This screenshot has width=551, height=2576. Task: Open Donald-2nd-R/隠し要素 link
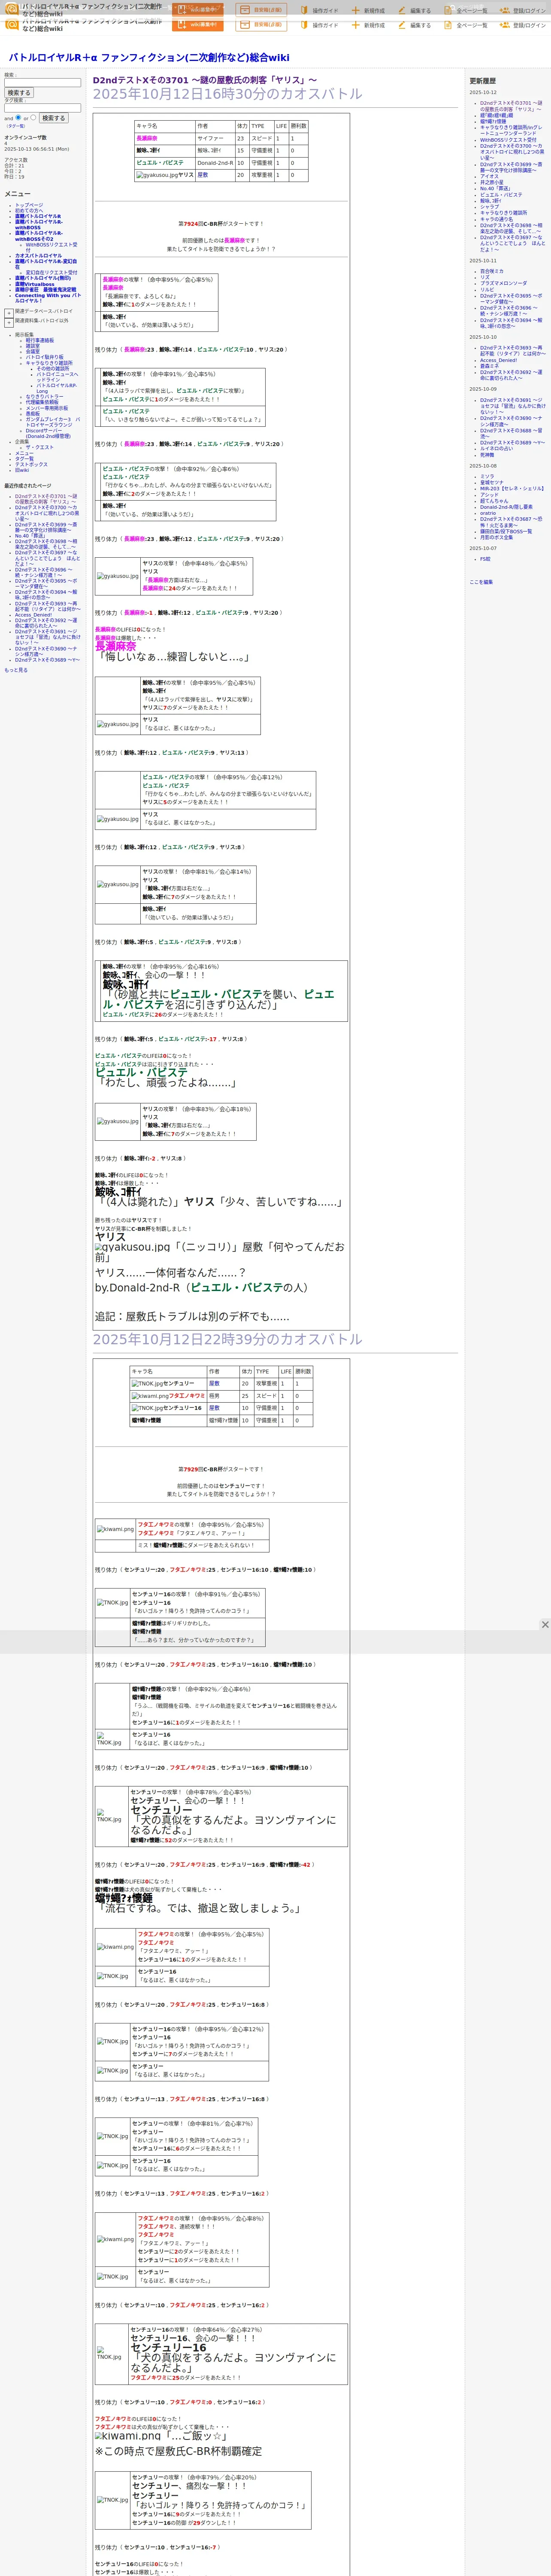[x=506, y=507]
